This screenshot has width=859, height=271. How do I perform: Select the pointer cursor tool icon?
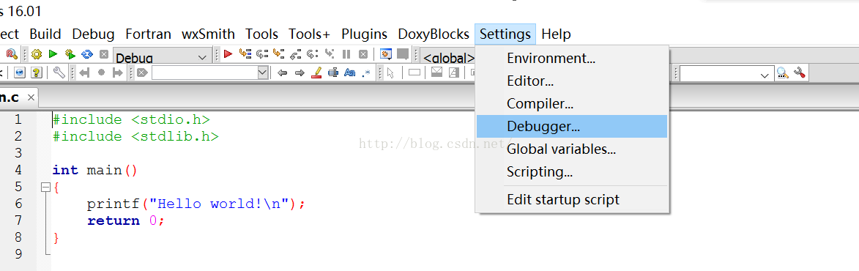click(390, 73)
